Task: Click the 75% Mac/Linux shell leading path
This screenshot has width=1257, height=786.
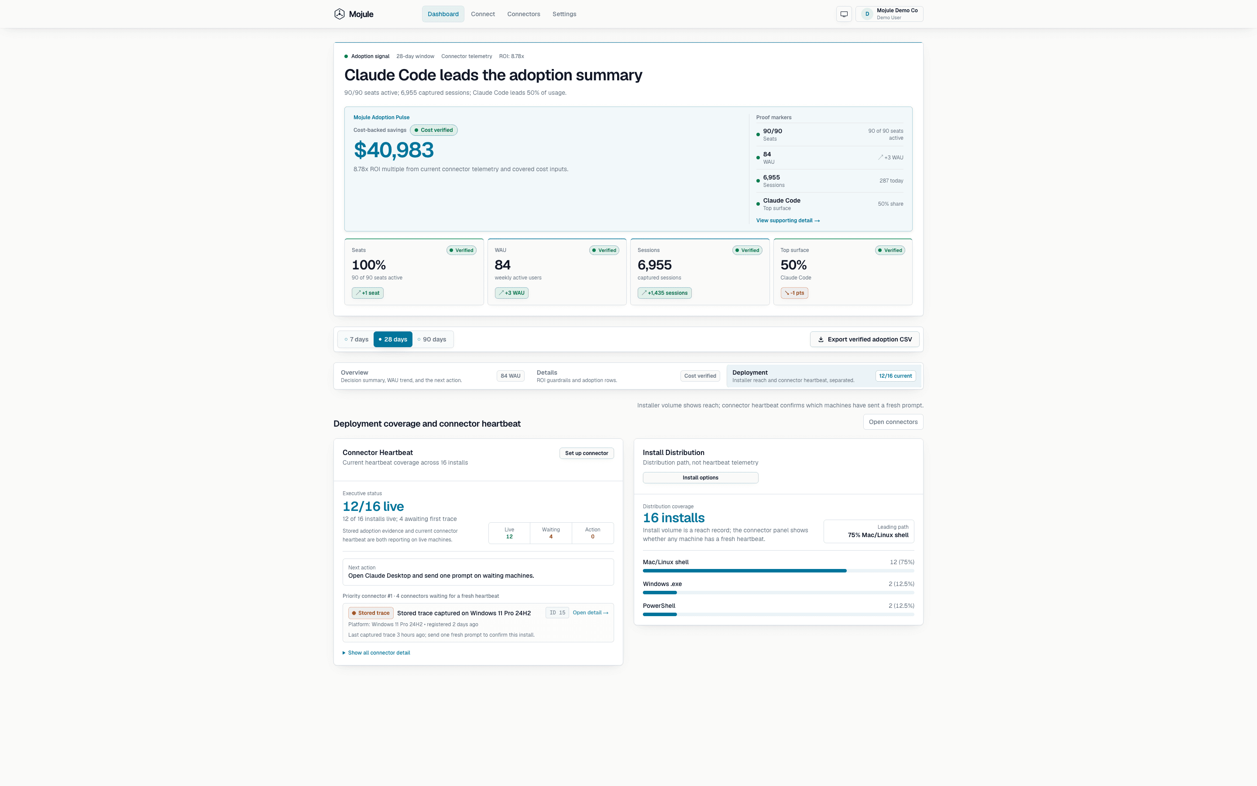Action: [x=869, y=532]
